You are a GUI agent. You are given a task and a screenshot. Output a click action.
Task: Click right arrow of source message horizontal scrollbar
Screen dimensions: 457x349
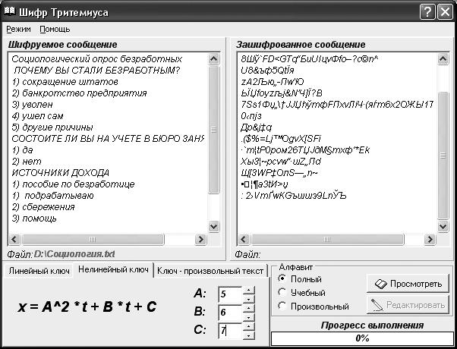200,240
